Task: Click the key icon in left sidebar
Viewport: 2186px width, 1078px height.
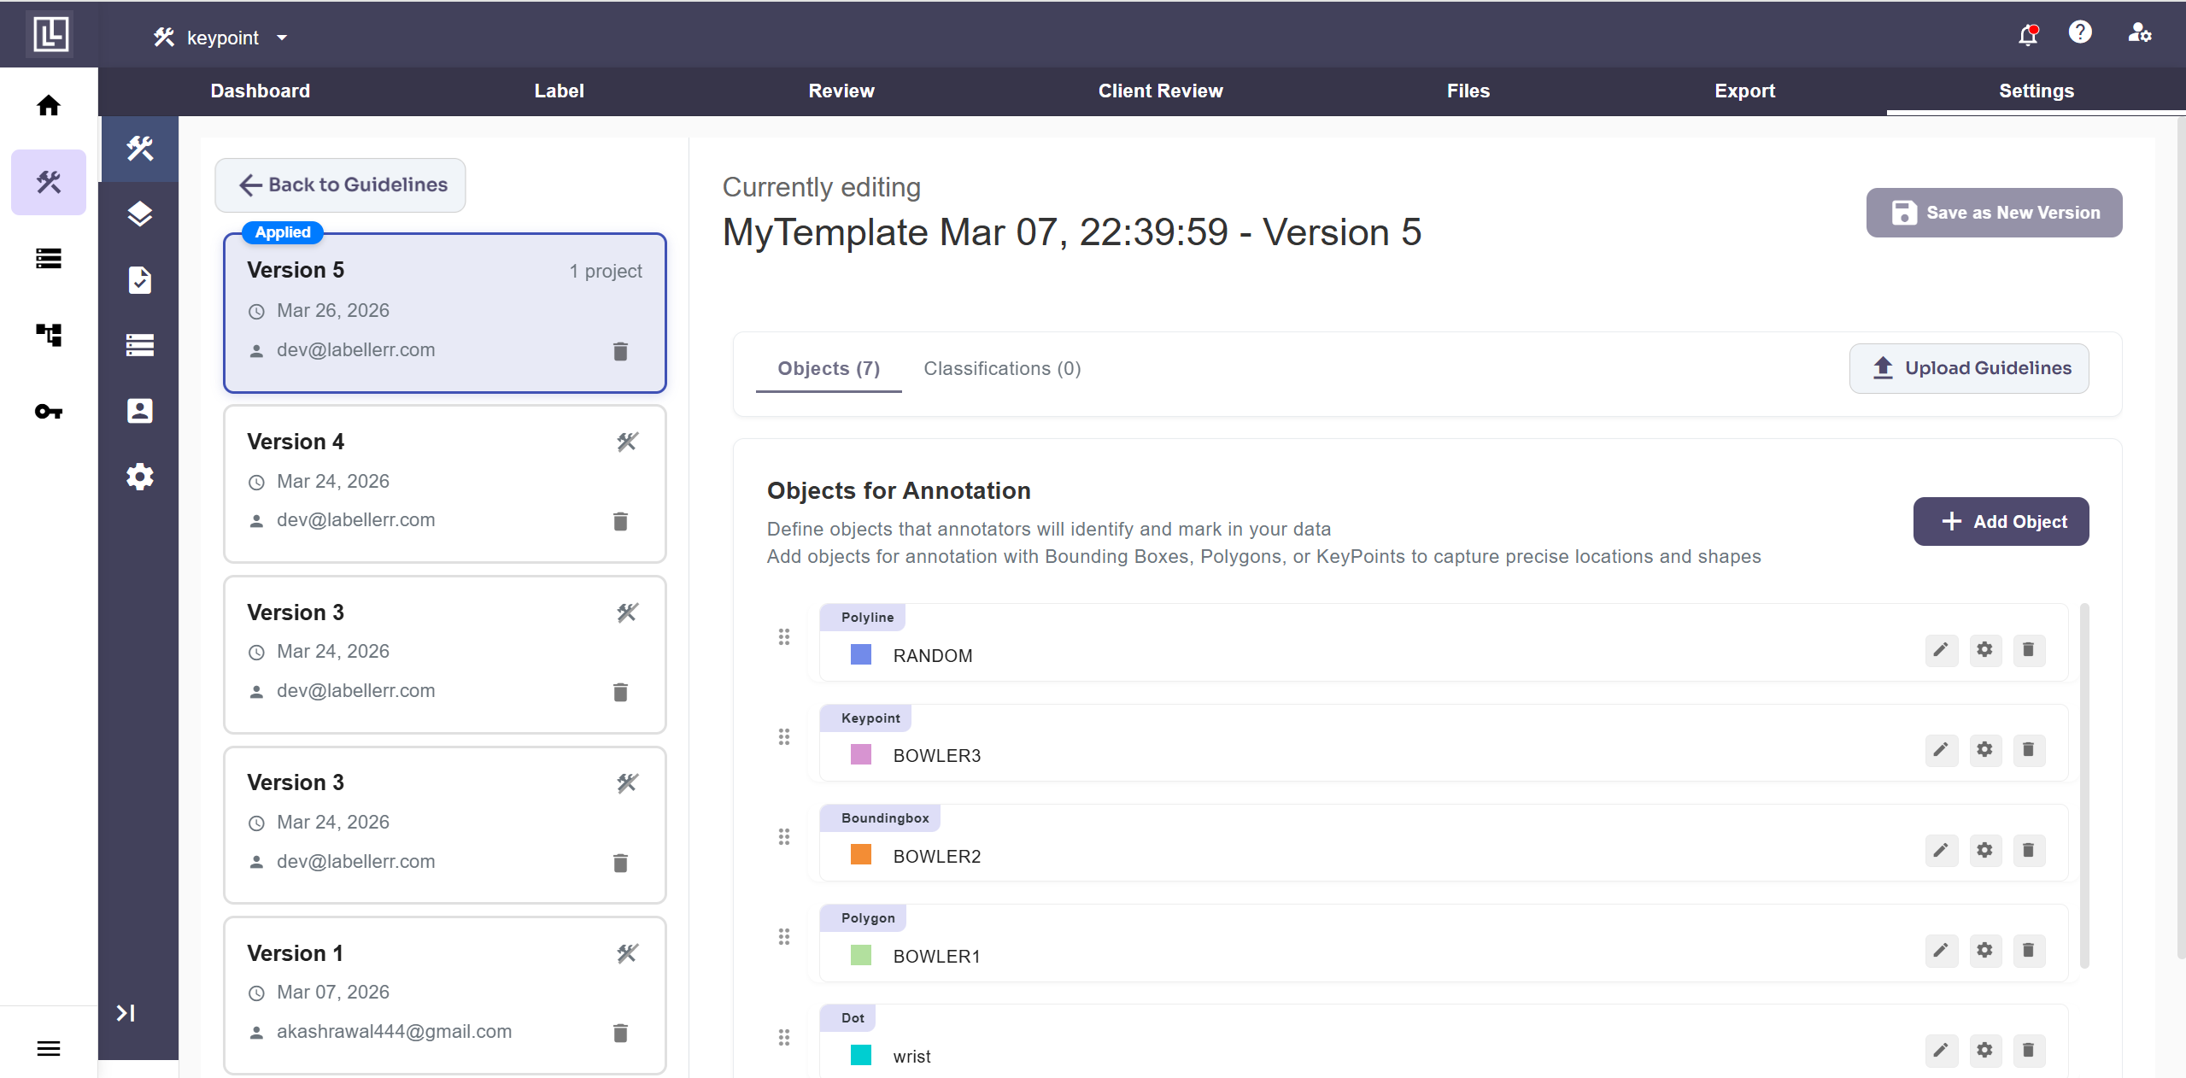Action: 49,412
